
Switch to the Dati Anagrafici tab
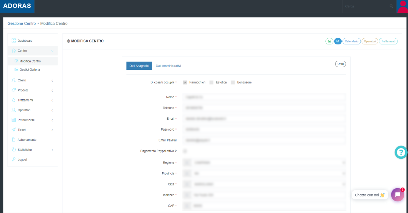click(x=139, y=66)
